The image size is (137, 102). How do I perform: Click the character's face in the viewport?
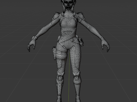(x=68, y=5)
